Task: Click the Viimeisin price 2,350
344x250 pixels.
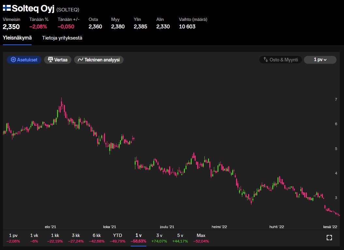Action: [x=11, y=26]
